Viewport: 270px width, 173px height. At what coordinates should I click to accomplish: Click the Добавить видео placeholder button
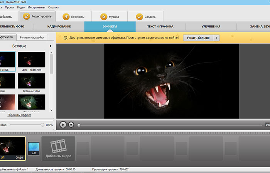[58, 149]
